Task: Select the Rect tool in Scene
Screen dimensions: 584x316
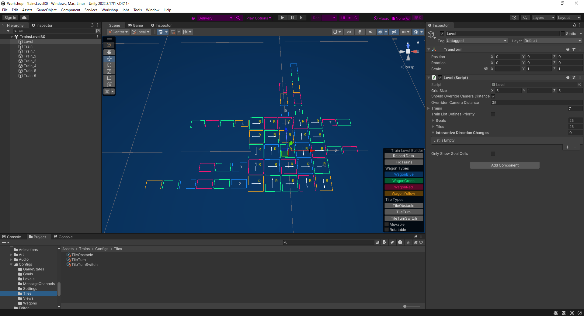Action: [x=109, y=78]
